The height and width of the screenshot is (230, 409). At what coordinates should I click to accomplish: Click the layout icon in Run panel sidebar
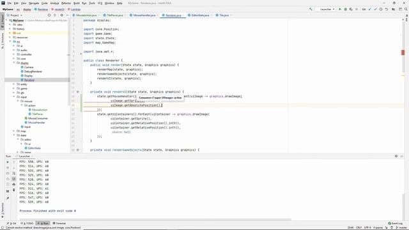(x=8, y=191)
